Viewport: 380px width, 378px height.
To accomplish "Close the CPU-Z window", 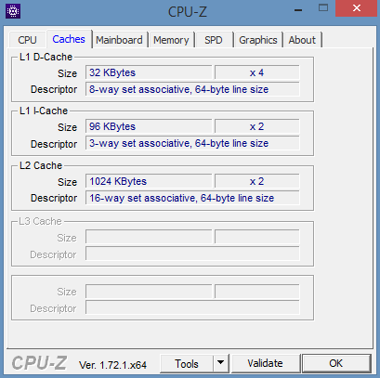I will 357,8.
